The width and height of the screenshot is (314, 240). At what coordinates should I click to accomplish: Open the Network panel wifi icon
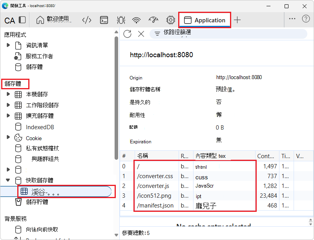pyautogui.click(x=136, y=20)
